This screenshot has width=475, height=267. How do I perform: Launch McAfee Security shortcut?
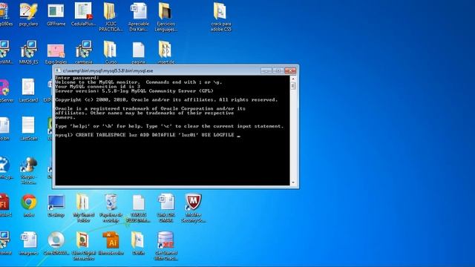click(193, 208)
